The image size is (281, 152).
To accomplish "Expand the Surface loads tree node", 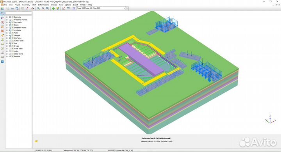I will [x=7, y=41].
